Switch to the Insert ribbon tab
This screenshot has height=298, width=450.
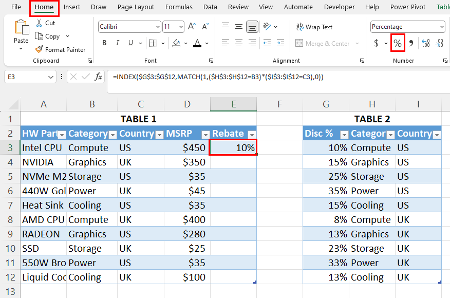point(72,7)
